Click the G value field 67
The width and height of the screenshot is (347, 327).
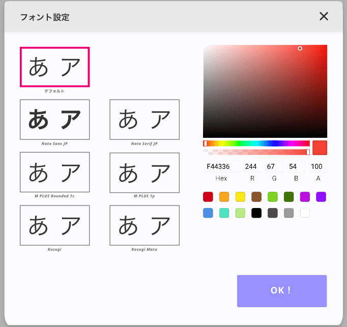pyautogui.click(x=274, y=166)
